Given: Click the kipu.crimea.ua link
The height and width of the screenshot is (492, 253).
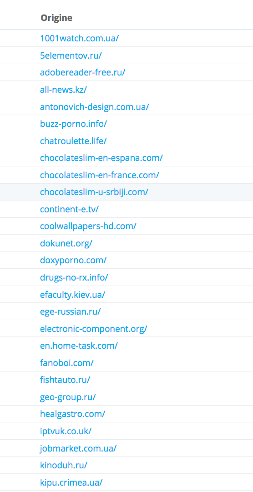Looking at the screenshot, I should pyautogui.click(x=71, y=482).
